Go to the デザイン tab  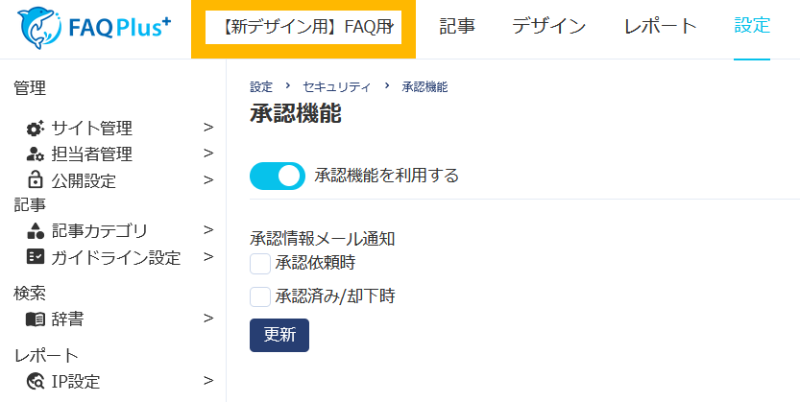click(548, 27)
